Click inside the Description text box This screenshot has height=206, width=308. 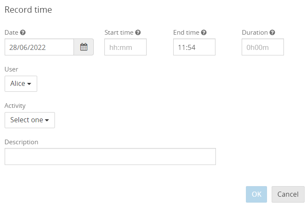tap(110, 157)
